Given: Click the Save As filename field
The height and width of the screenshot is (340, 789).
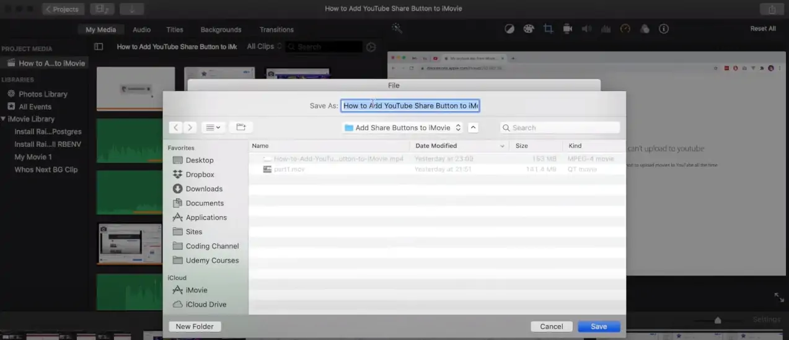Looking at the screenshot, I should point(410,106).
